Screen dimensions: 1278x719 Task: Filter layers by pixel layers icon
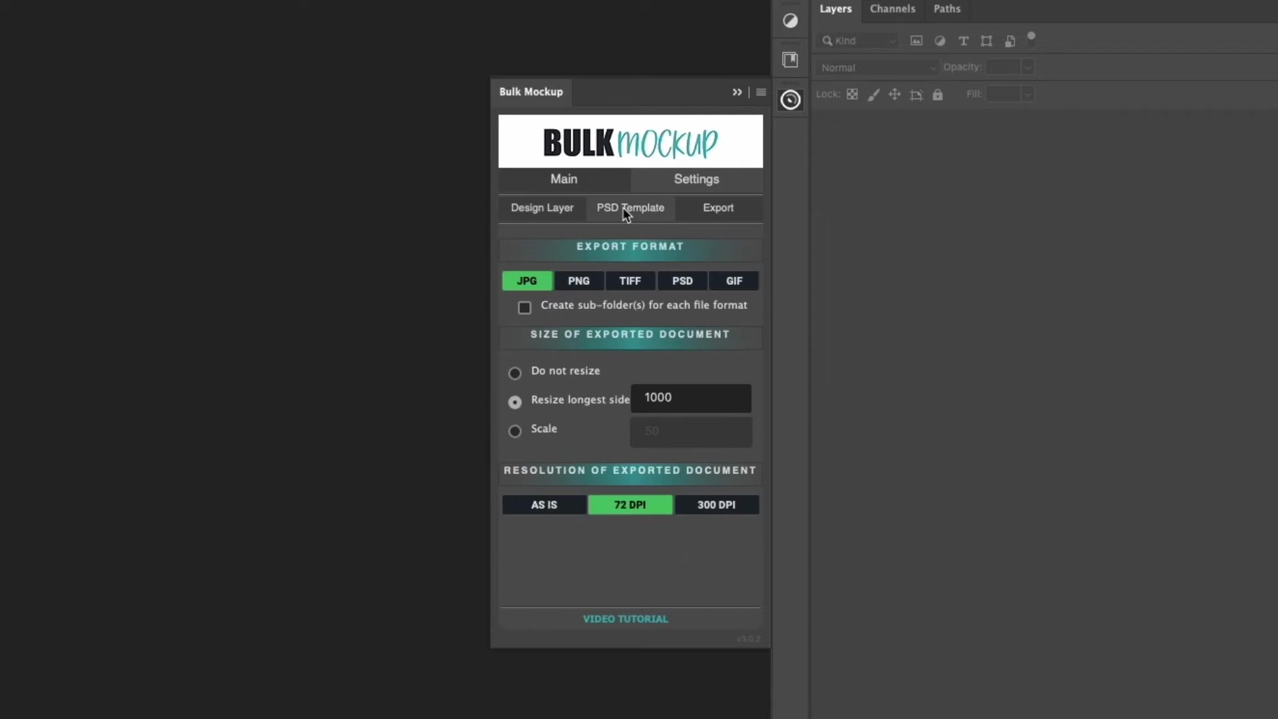(x=917, y=41)
